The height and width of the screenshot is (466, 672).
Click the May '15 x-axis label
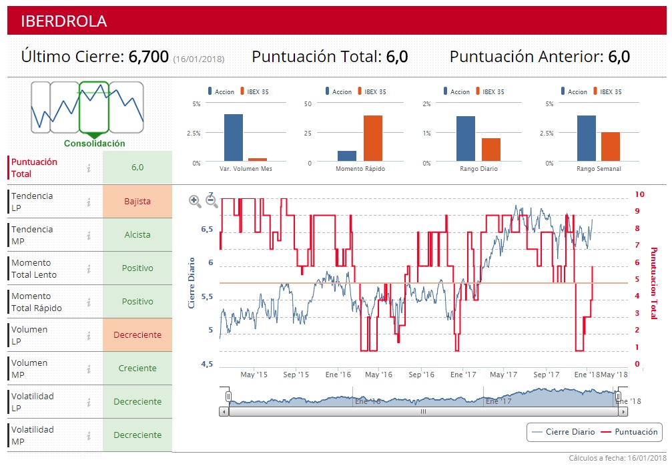coord(254,375)
